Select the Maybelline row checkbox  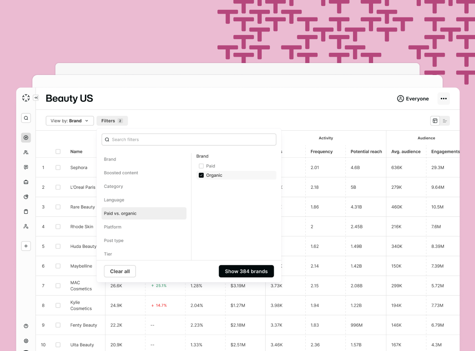coord(58,266)
